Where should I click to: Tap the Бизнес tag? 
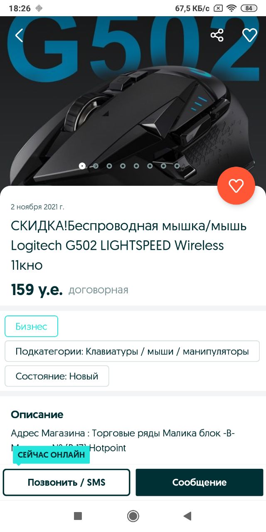click(x=31, y=326)
